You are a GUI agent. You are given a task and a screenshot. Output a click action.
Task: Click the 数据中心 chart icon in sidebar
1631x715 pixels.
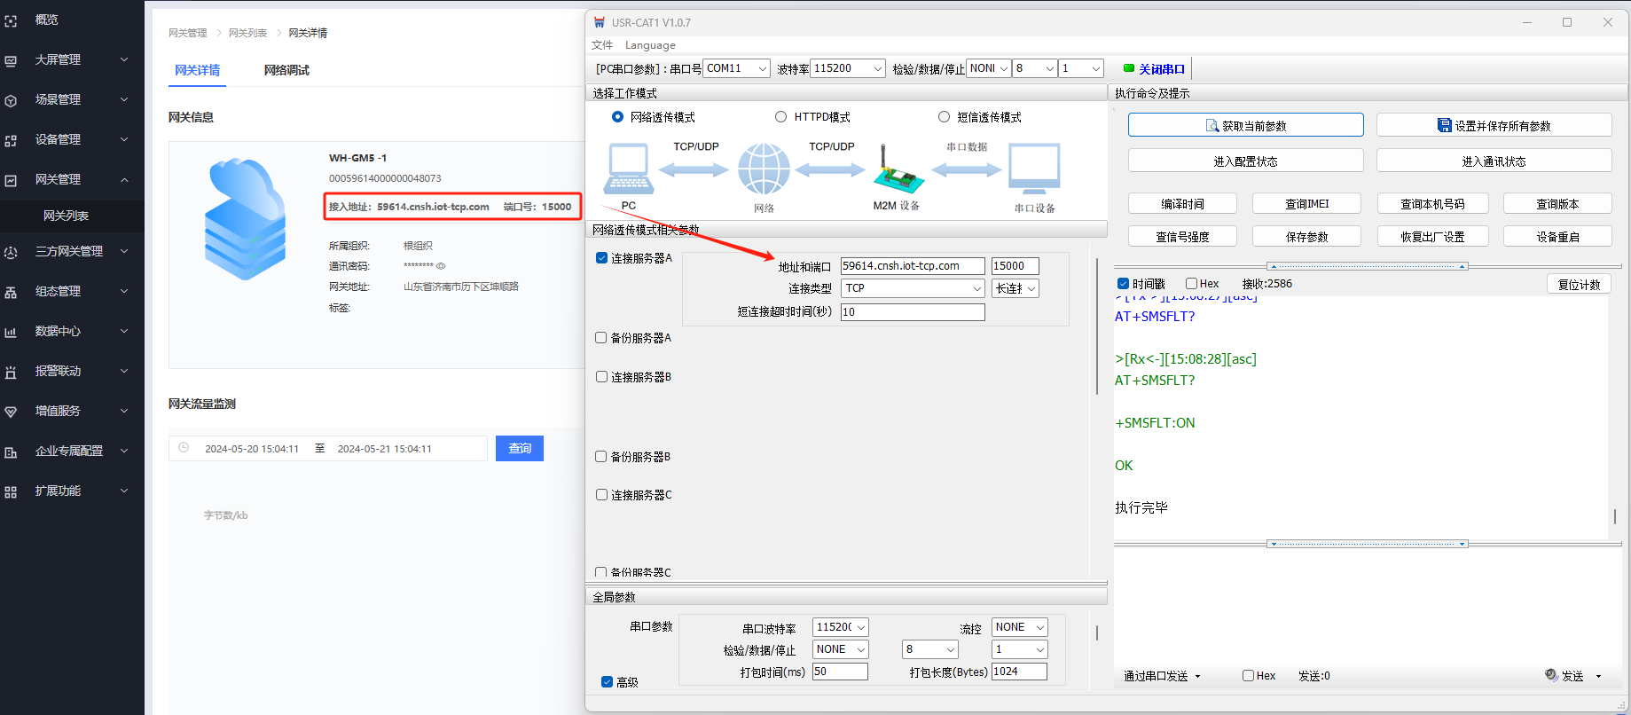pyautogui.click(x=12, y=332)
